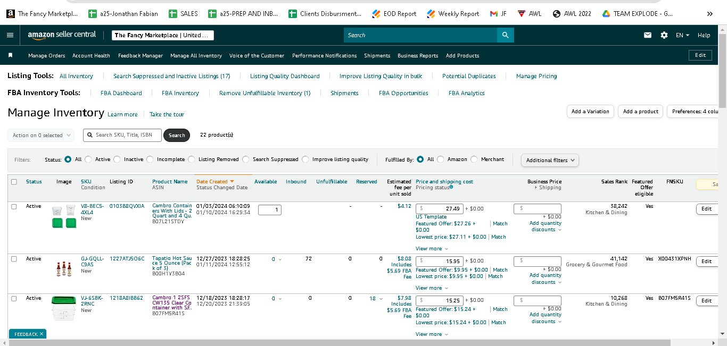Open The Fancy Marketplace bookmark with Amazon icon
The image size is (727, 346).
point(42,14)
